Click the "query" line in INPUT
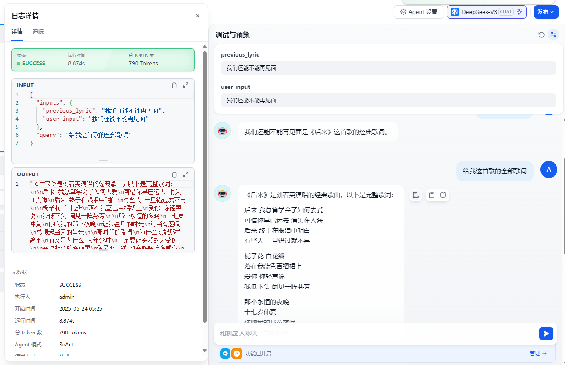 (84, 135)
